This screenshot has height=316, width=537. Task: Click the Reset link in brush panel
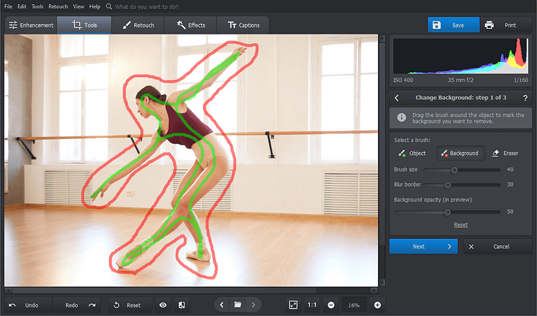(x=461, y=225)
